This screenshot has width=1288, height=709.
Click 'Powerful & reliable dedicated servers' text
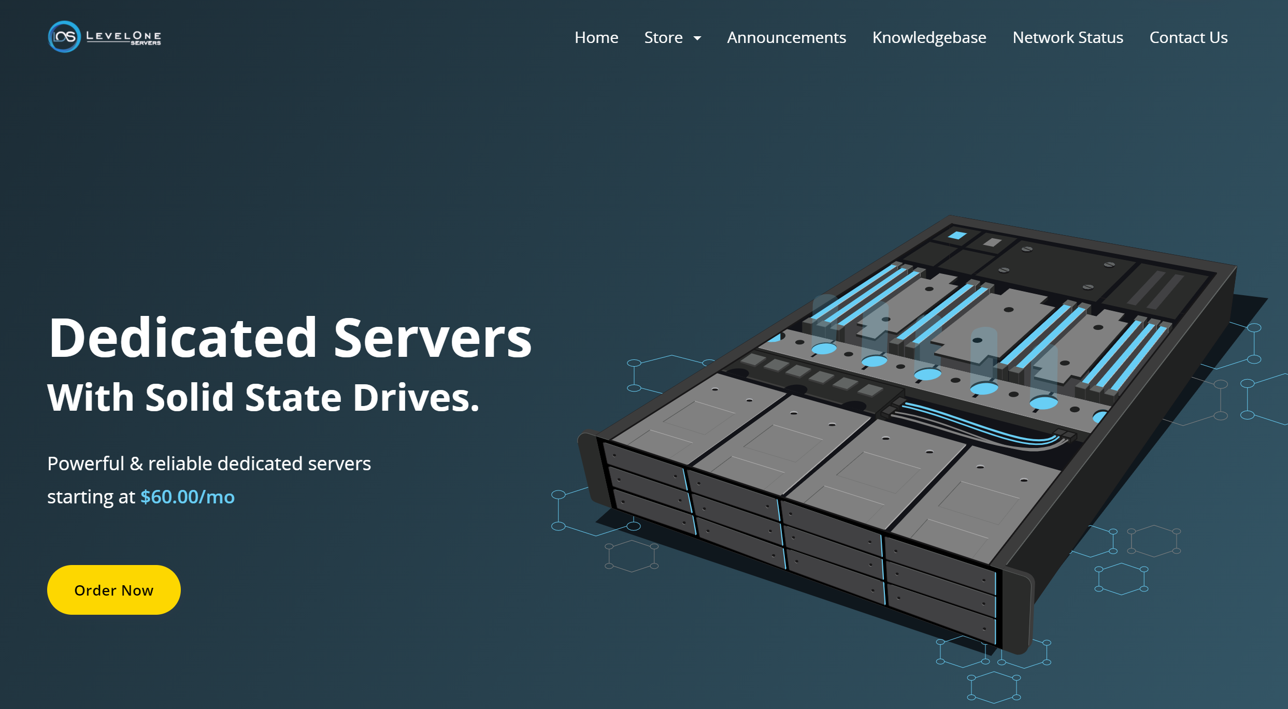point(209,464)
